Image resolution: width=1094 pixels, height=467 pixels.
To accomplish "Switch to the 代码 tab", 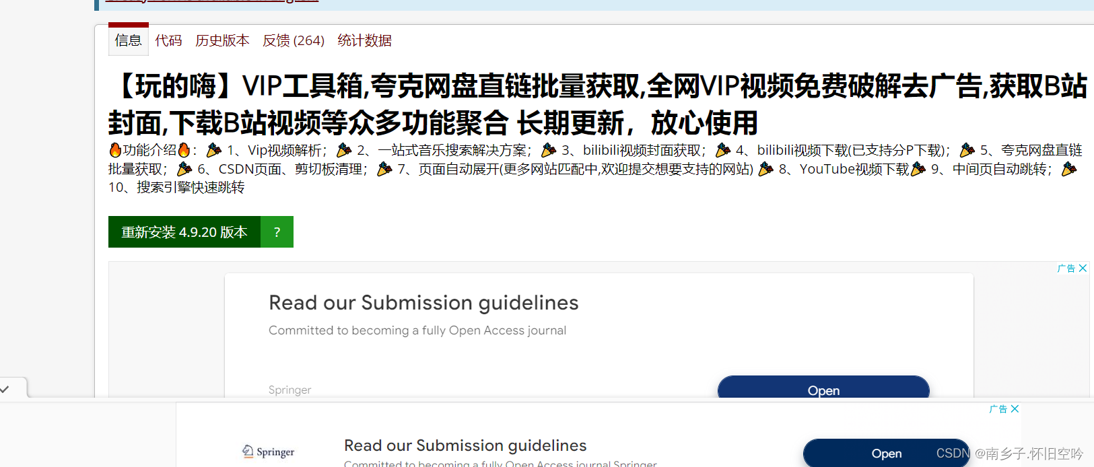I will [x=168, y=40].
